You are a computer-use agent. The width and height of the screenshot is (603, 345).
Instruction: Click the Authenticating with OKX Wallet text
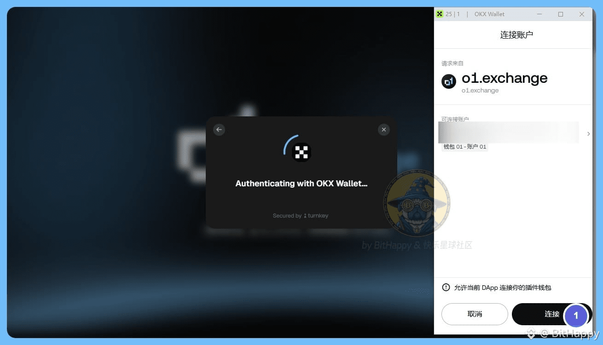tap(301, 183)
